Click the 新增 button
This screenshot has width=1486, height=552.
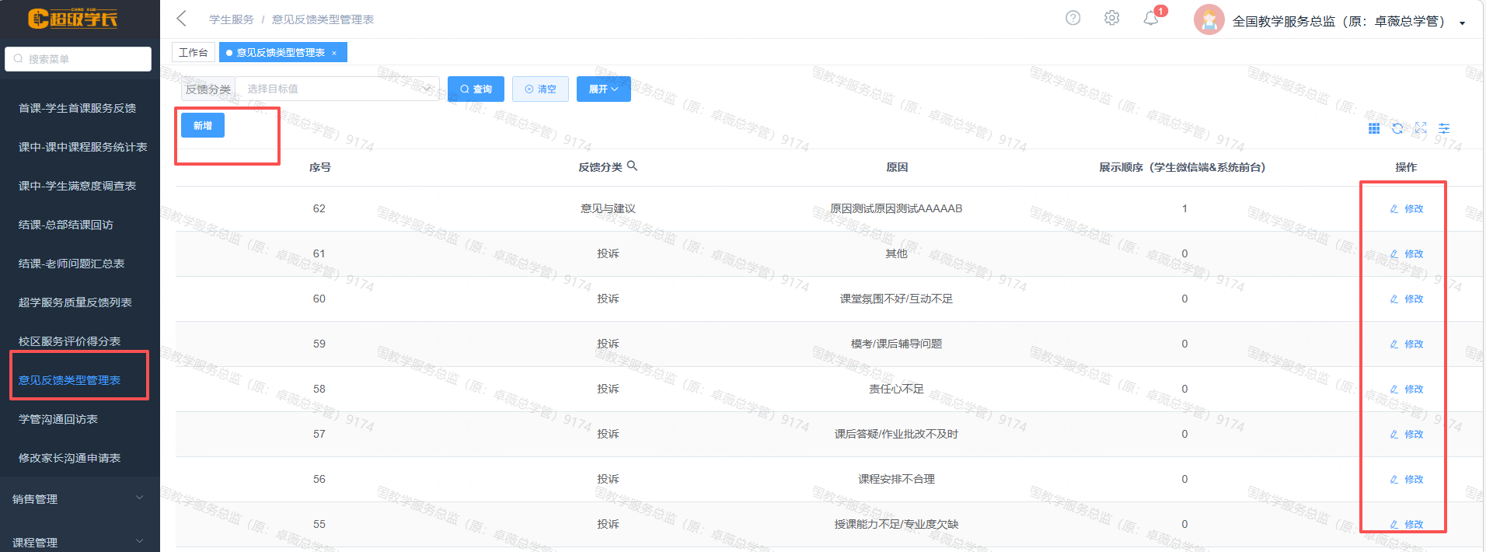tap(203, 125)
